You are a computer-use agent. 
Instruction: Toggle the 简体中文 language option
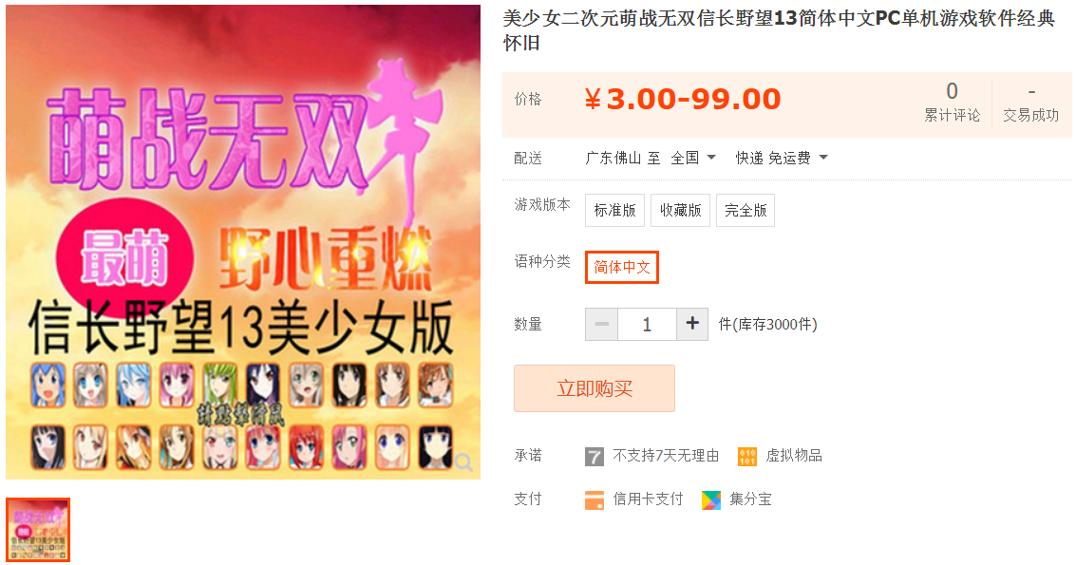(x=622, y=267)
